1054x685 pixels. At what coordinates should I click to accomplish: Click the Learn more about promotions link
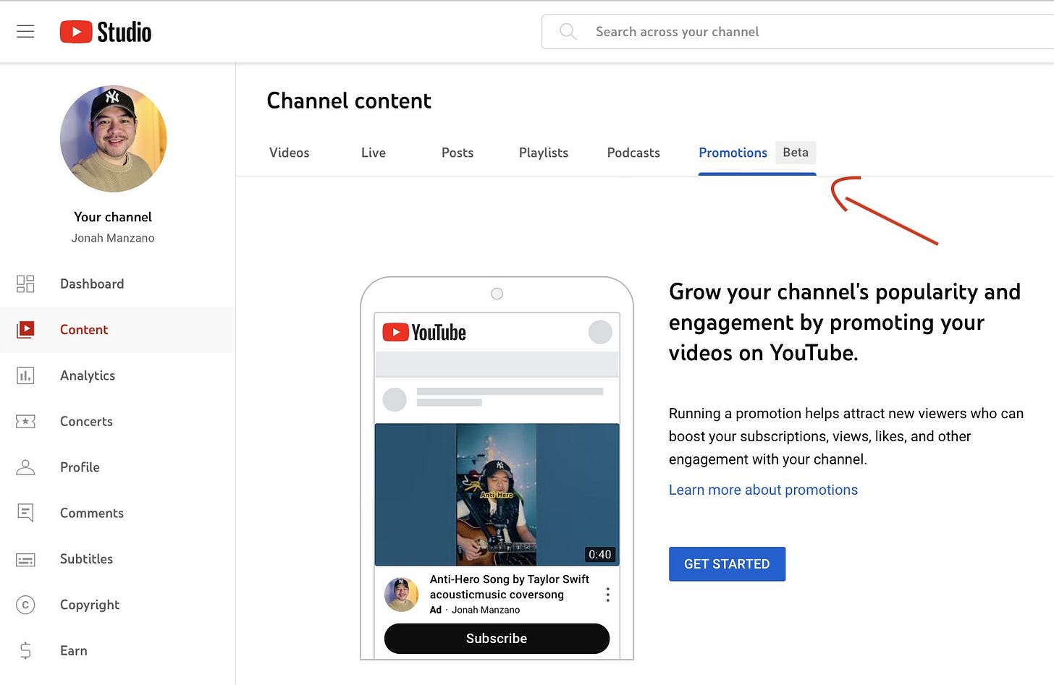point(763,490)
